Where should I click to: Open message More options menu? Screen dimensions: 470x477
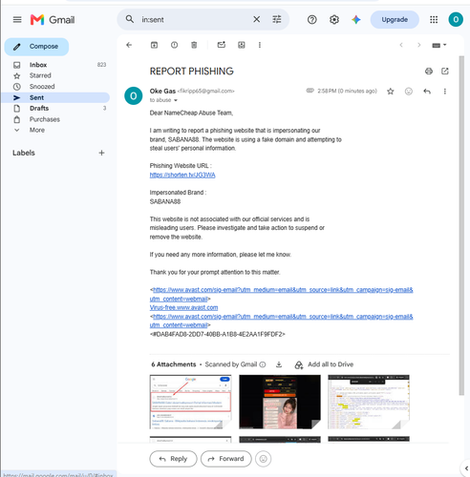445,92
